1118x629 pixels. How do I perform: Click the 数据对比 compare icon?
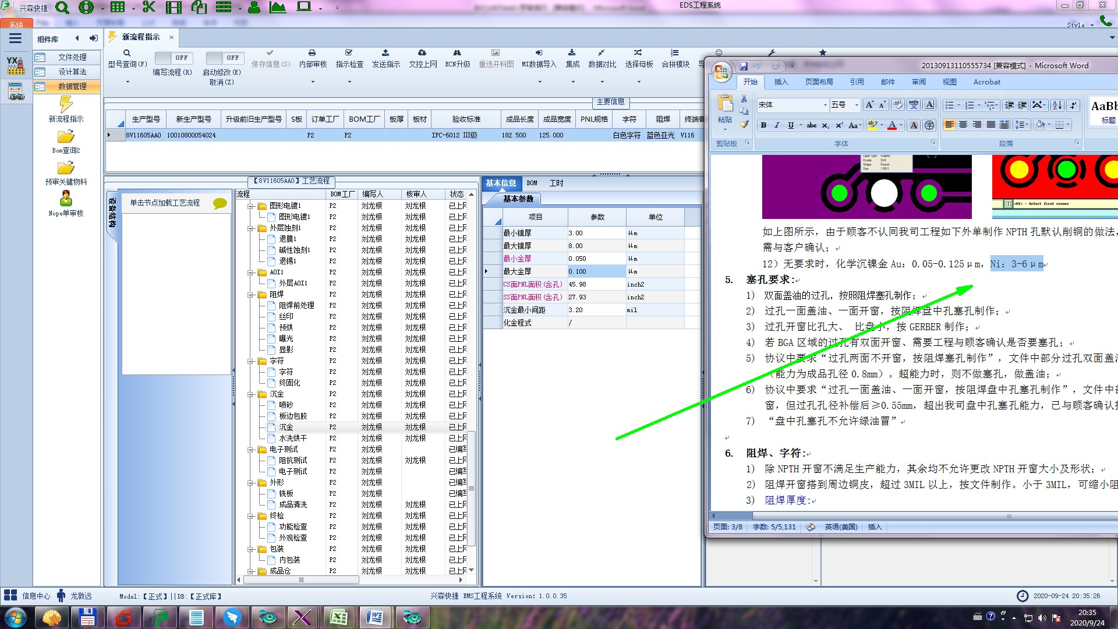(602, 53)
